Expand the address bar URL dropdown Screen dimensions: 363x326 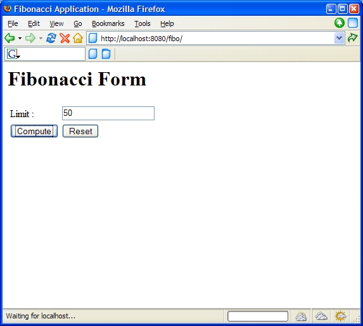click(x=339, y=38)
